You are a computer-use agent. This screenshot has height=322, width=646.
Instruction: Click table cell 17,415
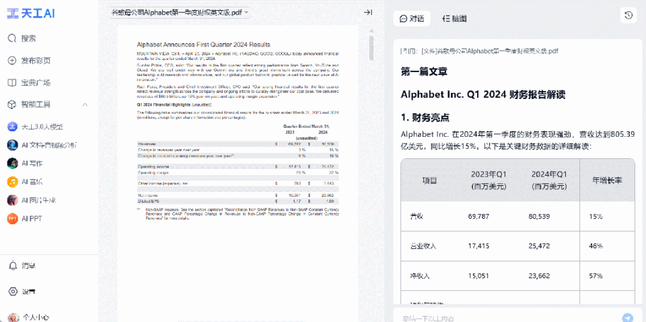click(x=478, y=246)
